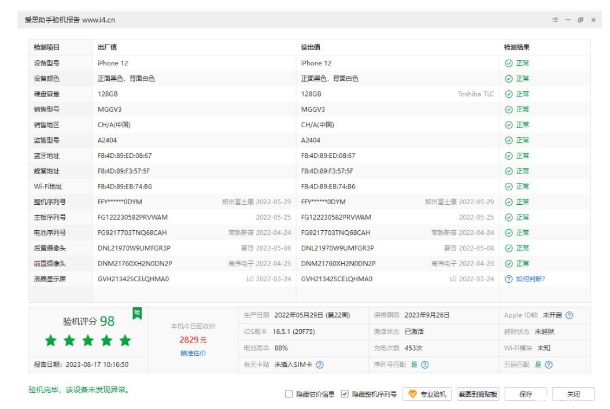Image resolution: width=610 pixels, height=409 pixels.
Task: Click the diamond icon on 专业验机 button
Action: point(412,394)
